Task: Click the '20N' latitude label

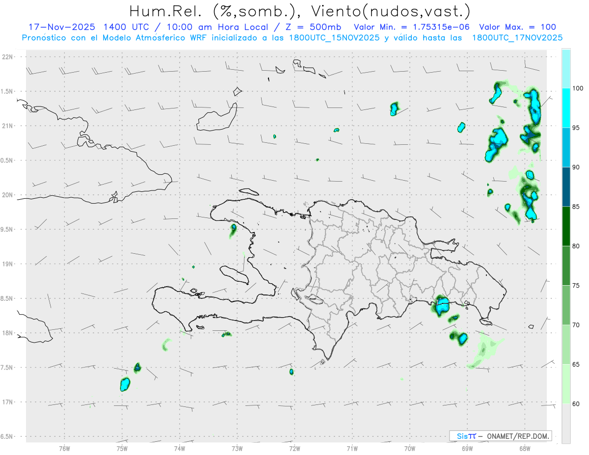Action: pyautogui.click(x=8, y=195)
